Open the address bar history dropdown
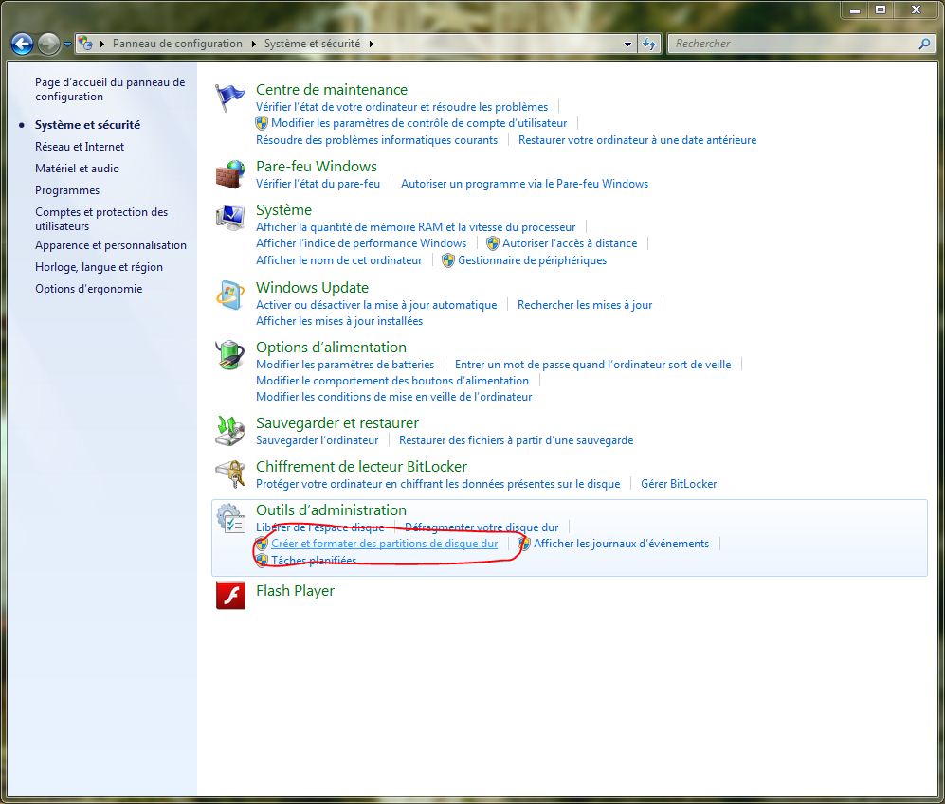Viewport: 945px width, 804px height. [627, 44]
